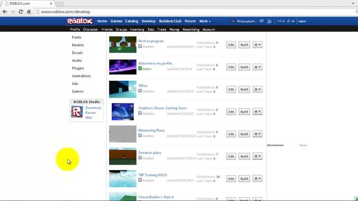Select Animations in the sidebar
Image resolution: width=358 pixels, height=201 pixels.
81,76
